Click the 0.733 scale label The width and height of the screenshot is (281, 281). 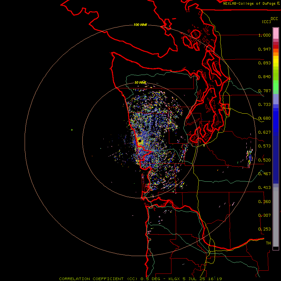264,105
